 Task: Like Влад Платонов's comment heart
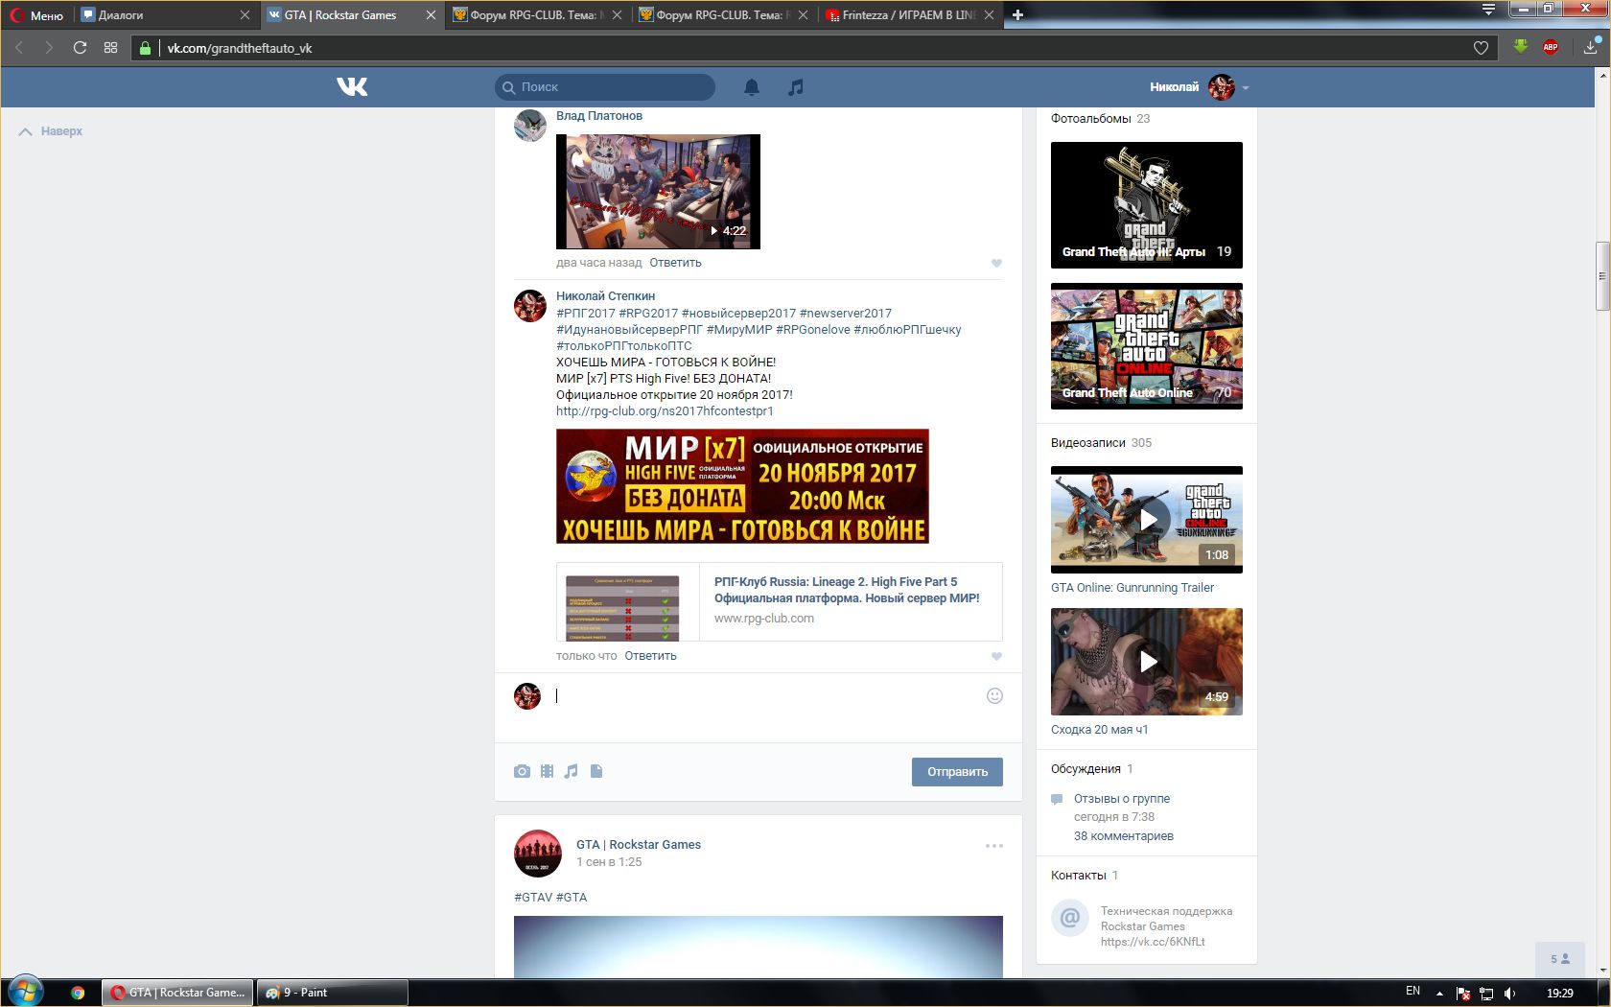pyautogui.click(x=996, y=263)
